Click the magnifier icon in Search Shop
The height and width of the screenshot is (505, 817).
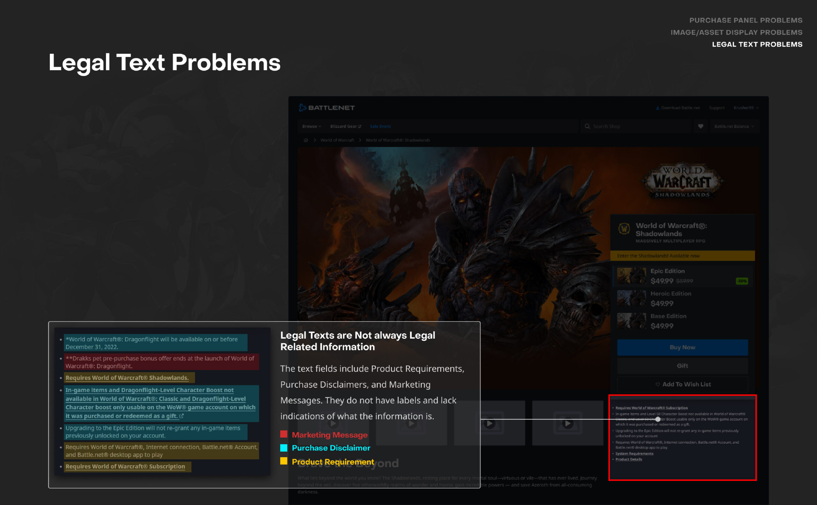tap(587, 126)
